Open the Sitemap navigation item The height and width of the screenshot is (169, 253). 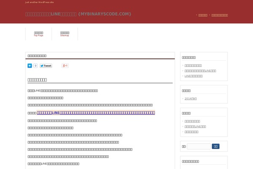click(65, 34)
